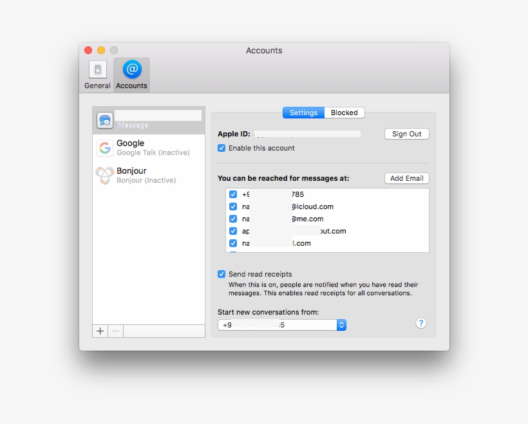The image size is (528, 424).
Task: Uncheck the me.com email address checkbox
Action: (x=233, y=219)
